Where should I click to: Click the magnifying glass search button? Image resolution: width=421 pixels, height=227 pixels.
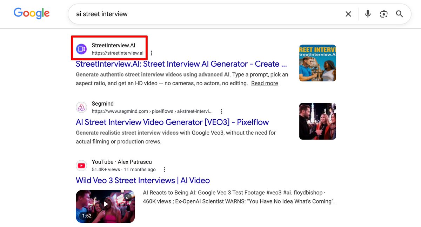[400, 14]
